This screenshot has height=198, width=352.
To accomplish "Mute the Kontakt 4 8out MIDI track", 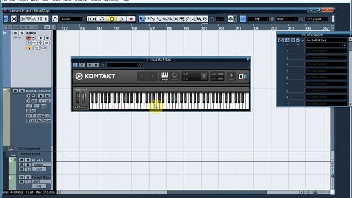I will 15,91.
